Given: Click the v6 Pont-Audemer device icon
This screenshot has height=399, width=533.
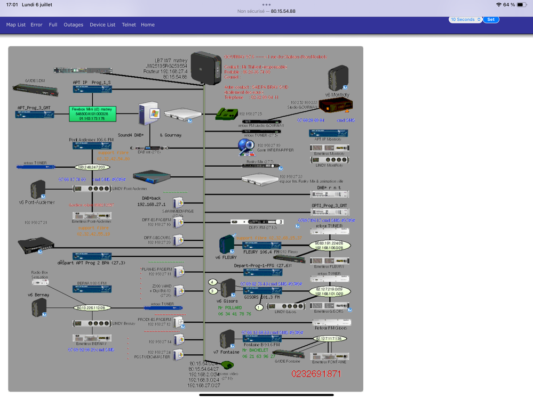Looking at the screenshot, I should pyautogui.click(x=38, y=189).
